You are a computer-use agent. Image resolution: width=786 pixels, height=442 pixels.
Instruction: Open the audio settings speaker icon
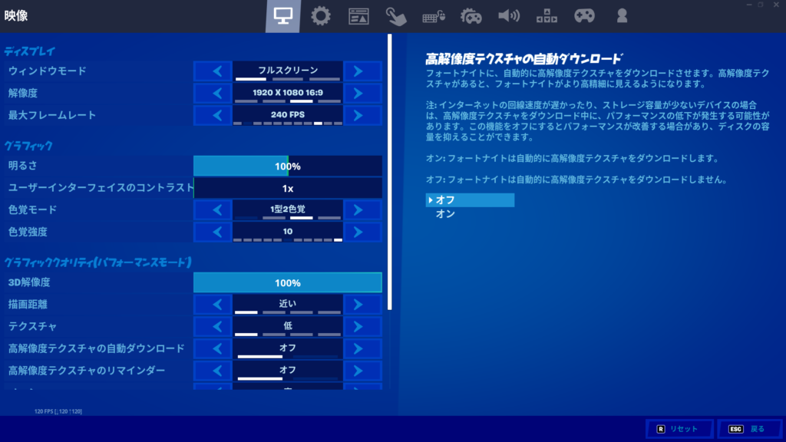(509, 15)
